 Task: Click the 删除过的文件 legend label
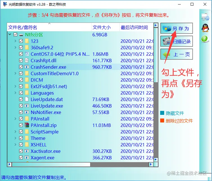coord(179,121)
